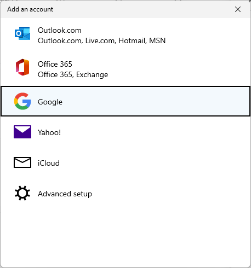Choose the 'Office 365, Exchange' subtitle

pyautogui.click(x=73, y=74)
